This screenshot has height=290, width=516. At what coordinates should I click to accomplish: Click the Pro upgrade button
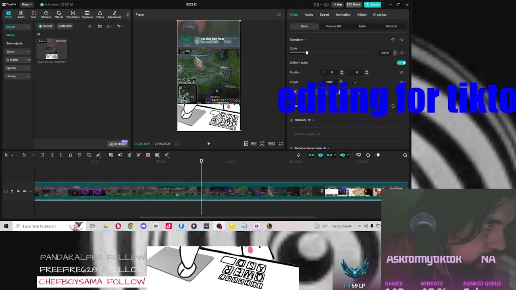pos(337,4)
